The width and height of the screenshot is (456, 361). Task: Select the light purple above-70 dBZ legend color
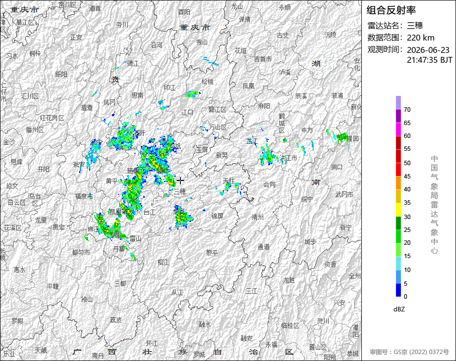pos(399,102)
